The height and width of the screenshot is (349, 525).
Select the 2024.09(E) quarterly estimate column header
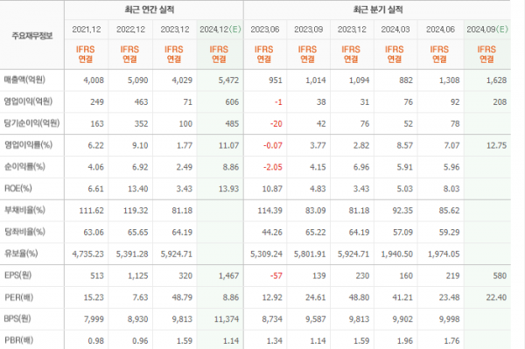[487, 30]
